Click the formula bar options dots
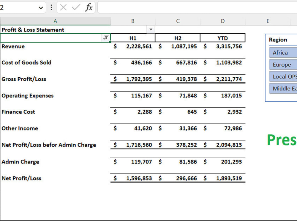This screenshot has width=297, height=223. (x=51, y=7)
